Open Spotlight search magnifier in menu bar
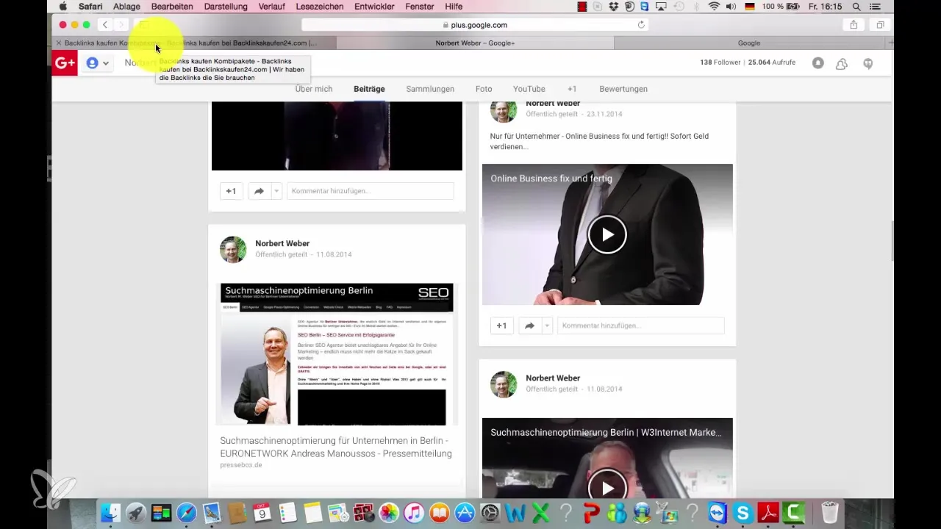 (856, 7)
